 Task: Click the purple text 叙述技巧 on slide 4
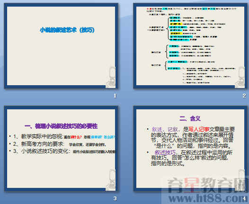point(165,152)
